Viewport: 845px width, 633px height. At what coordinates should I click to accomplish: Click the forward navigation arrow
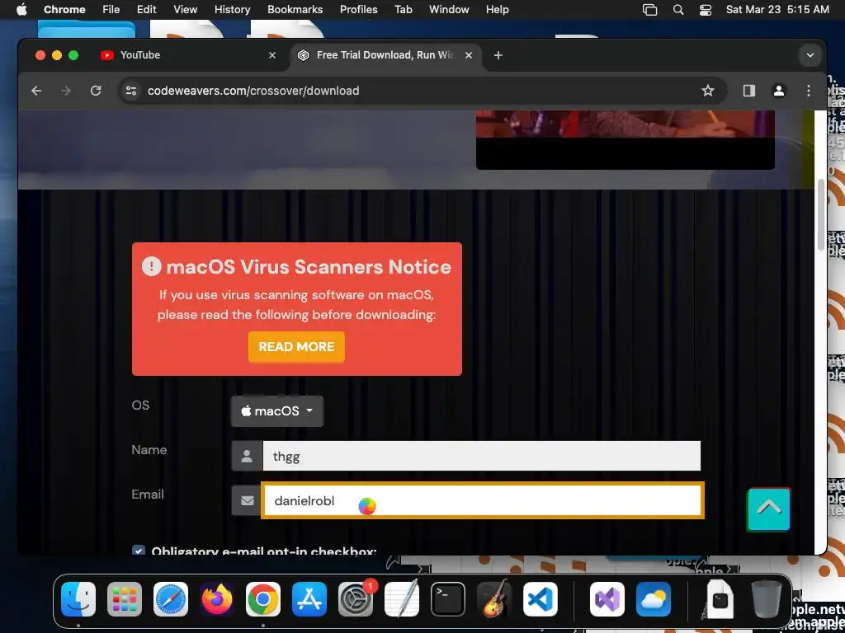pyautogui.click(x=66, y=91)
